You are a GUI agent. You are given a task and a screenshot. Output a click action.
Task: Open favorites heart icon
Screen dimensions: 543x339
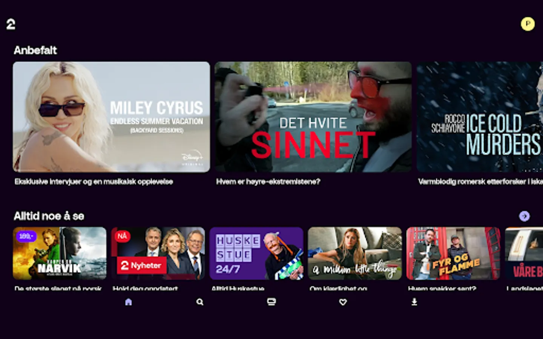click(x=343, y=302)
